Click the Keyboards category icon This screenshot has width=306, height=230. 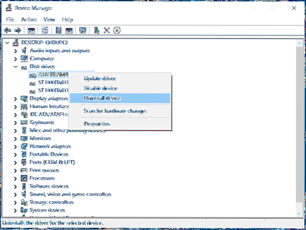(24, 122)
